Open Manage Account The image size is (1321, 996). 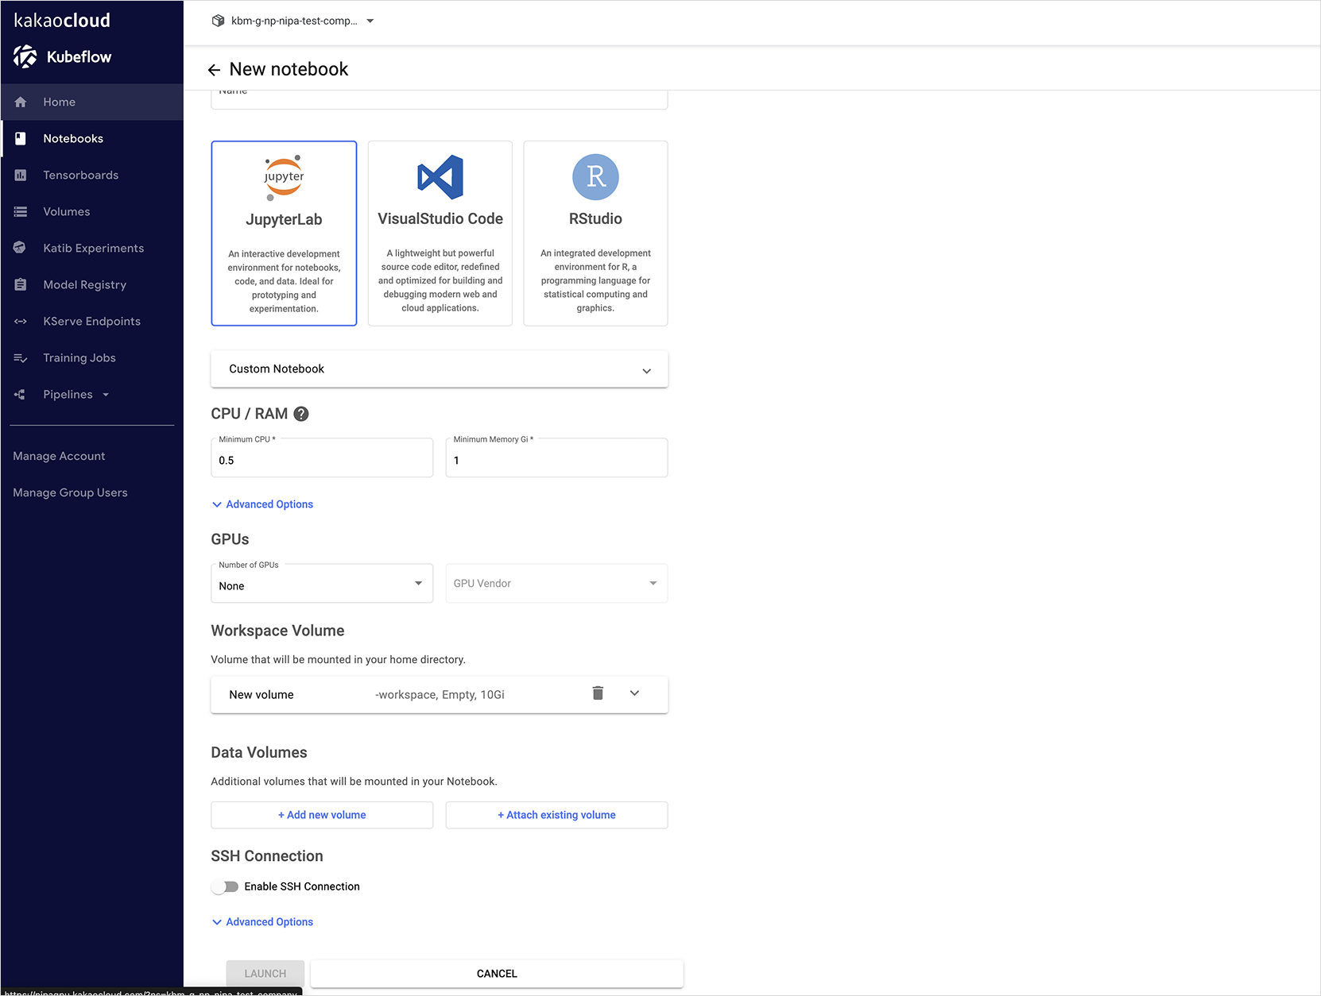tap(59, 456)
